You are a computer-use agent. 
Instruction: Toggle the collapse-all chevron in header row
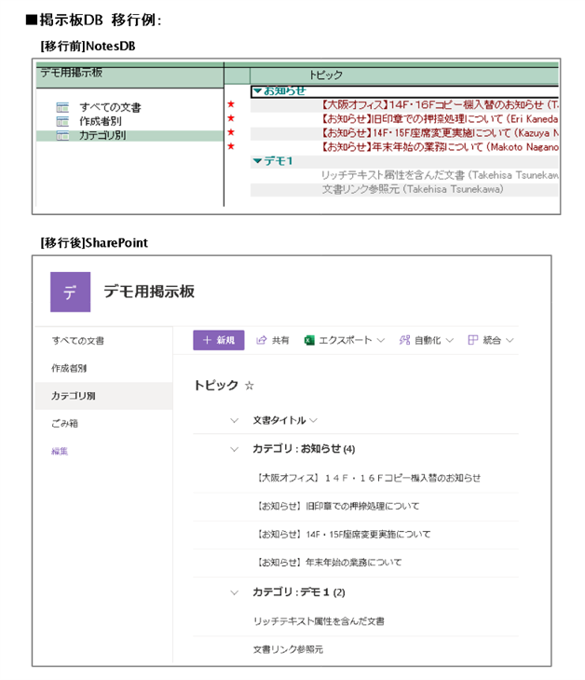click(234, 421)
